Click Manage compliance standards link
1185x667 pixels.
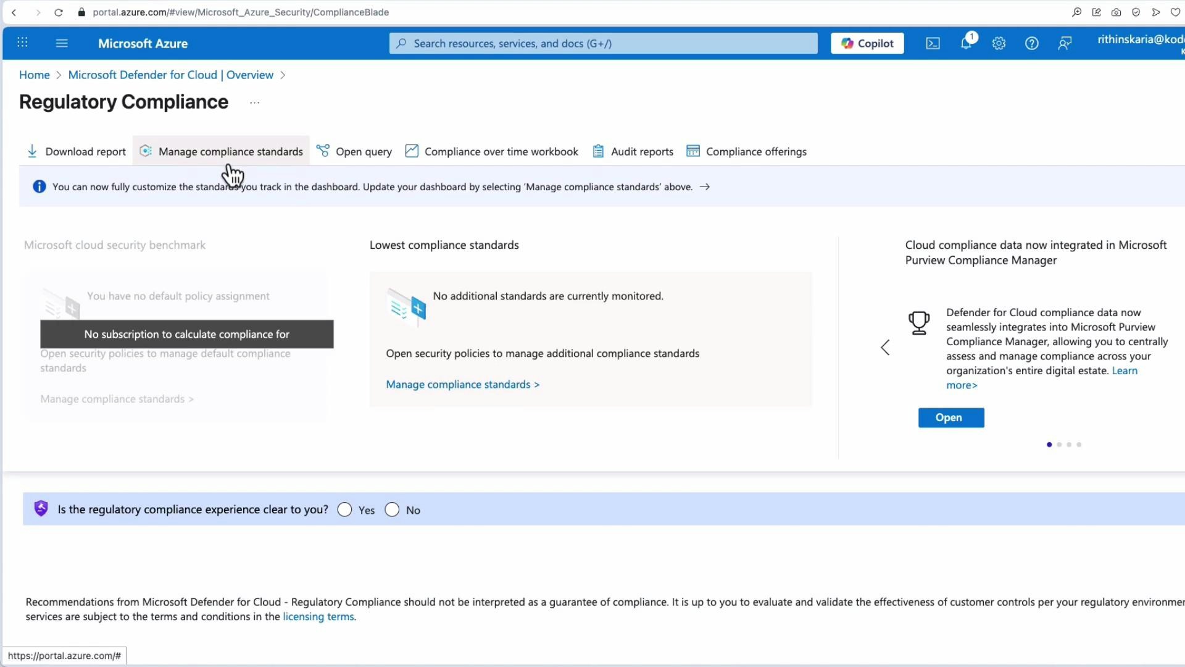462,384
